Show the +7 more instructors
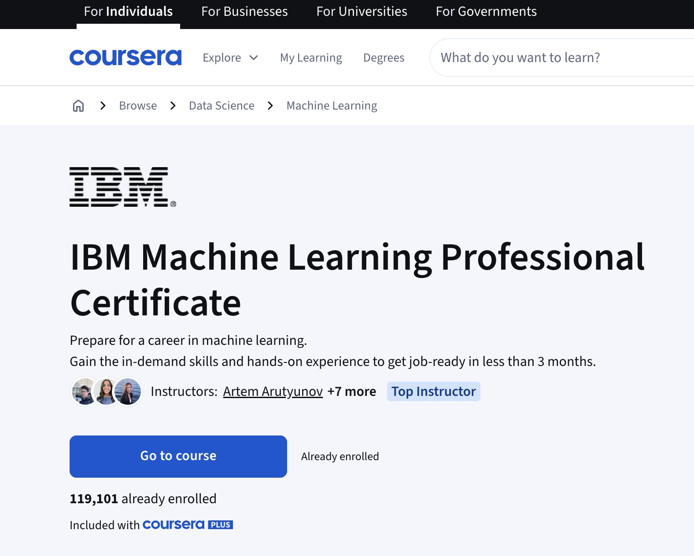Screen dimensions: 694x556 coord(352,391)
